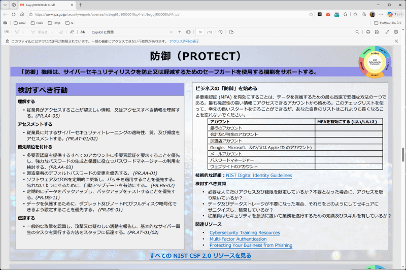Click 'Copilot に質問' button
Screen dimensions: 406x270
(x=103, y=32)
